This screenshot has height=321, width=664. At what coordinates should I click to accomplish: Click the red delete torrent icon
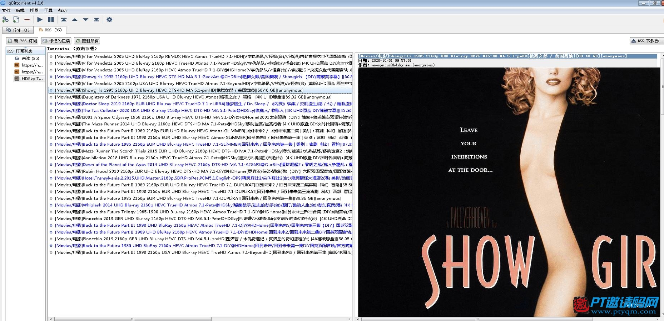[27, 20]
